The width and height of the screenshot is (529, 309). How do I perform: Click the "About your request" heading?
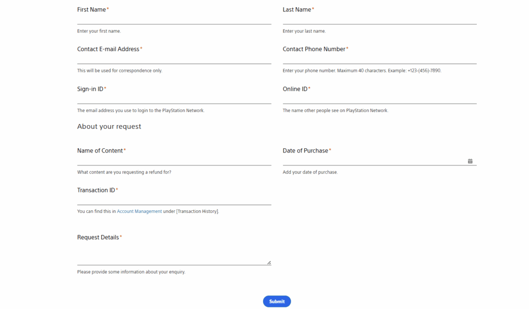tap(109, 127)
